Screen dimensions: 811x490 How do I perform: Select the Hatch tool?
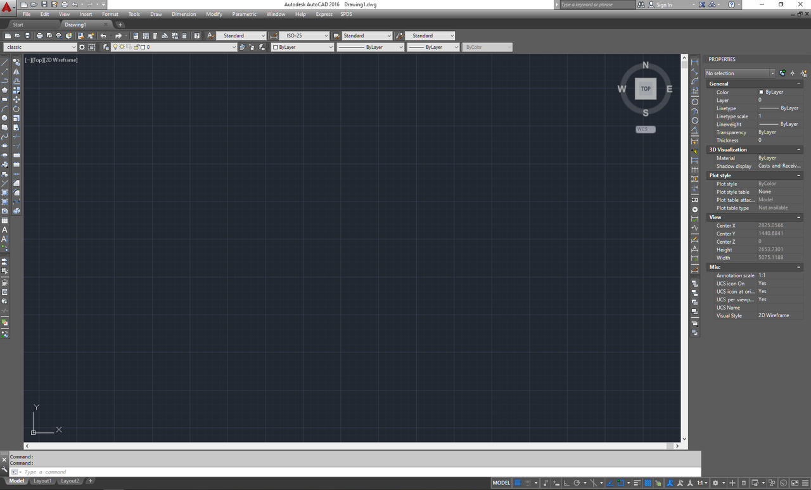(x=4, y=191)
